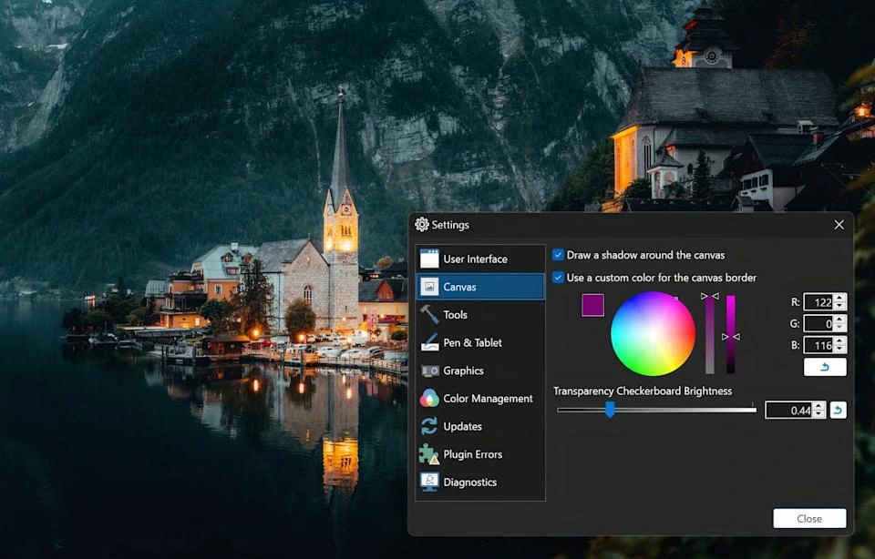
Task: Click the purple canvas border color swatch
Action: pyautogui.click(x=592, y=305)
